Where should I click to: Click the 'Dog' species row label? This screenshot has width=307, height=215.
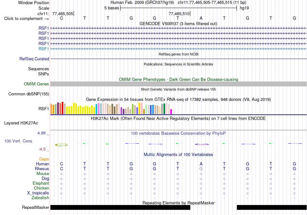[45, 179]
